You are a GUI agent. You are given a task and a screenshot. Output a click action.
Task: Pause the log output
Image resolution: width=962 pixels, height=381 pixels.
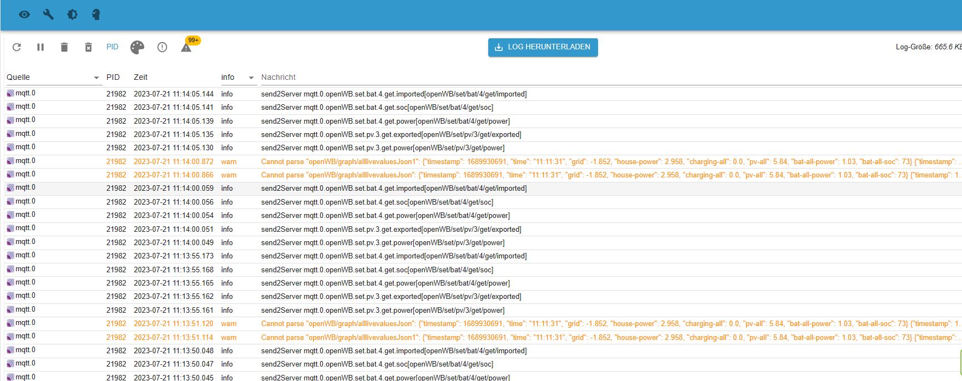pyautogui.click(x=40, y=47)
